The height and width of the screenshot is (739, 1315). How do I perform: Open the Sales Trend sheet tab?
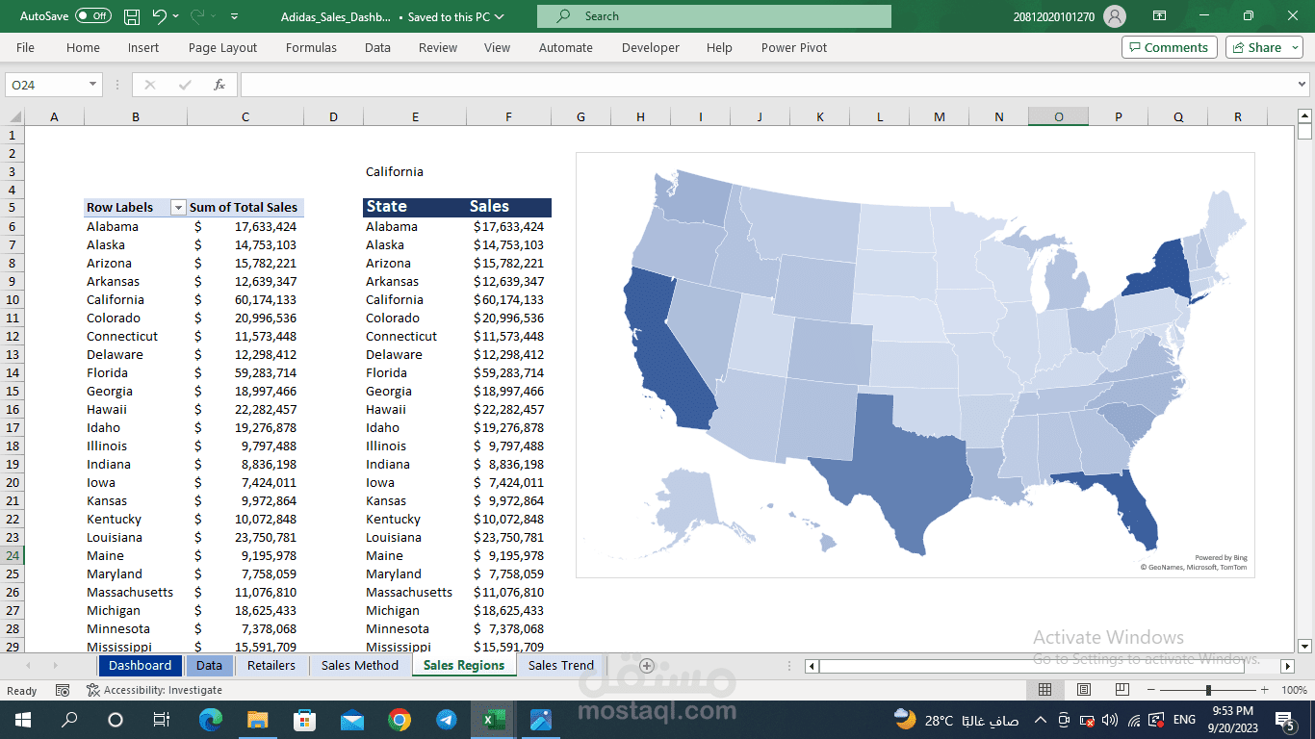[561, 665]
